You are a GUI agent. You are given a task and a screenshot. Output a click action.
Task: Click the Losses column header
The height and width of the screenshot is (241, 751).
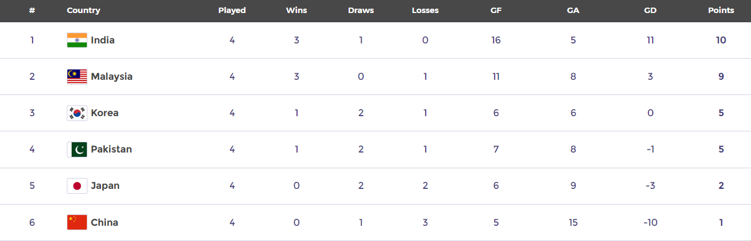click(x=425, y=10)
